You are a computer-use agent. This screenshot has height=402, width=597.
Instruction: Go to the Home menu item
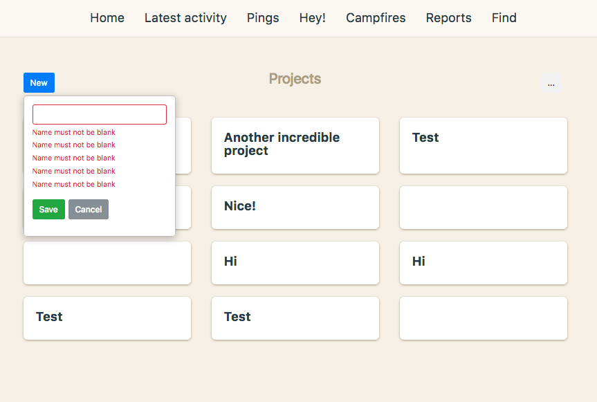click(107, 18)
